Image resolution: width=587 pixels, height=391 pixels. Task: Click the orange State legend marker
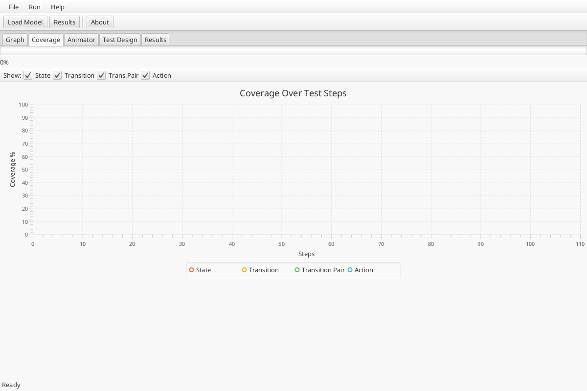click(x=191, y=270)
